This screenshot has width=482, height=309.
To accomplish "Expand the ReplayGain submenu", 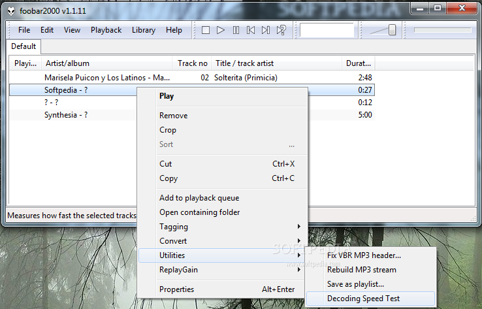I will [223, 270].
